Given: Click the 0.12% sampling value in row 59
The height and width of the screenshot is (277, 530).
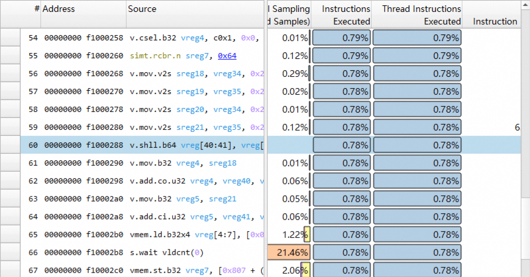Looking at the screenshot, I should [295, 127].
